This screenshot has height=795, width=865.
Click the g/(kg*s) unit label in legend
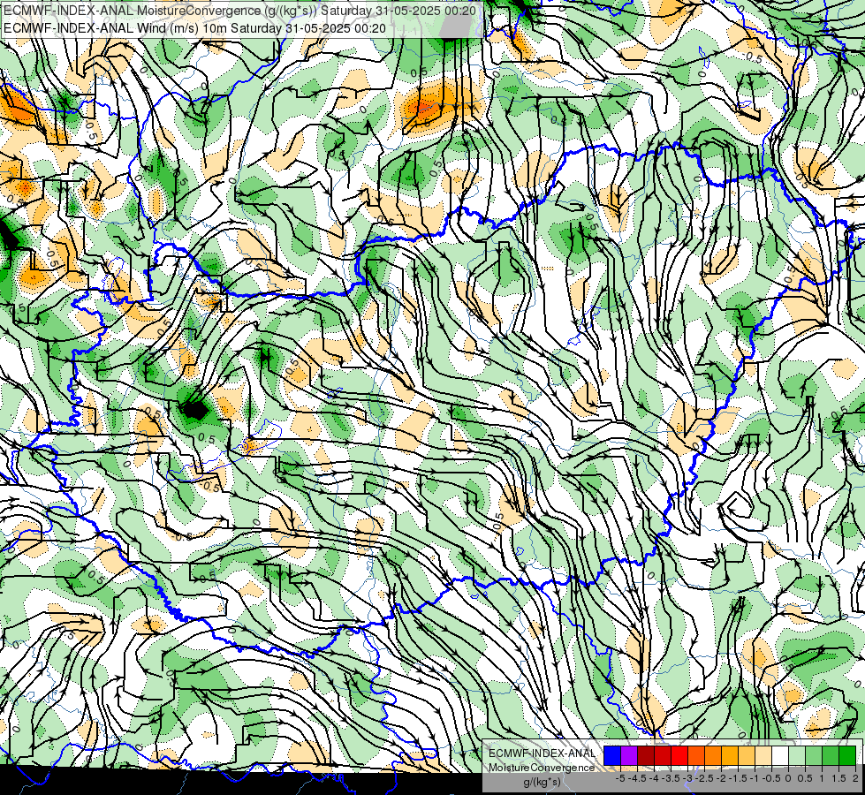coord(543,783)
